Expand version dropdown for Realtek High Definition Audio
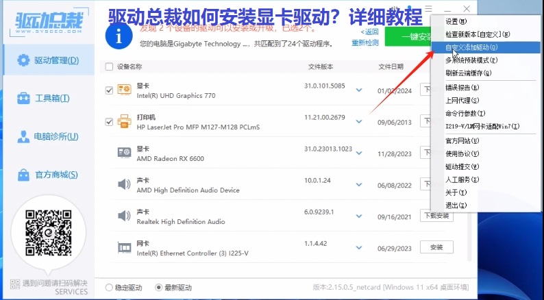Screen dimensions: 544x300 pyautogui.click(x=359, y=216)
